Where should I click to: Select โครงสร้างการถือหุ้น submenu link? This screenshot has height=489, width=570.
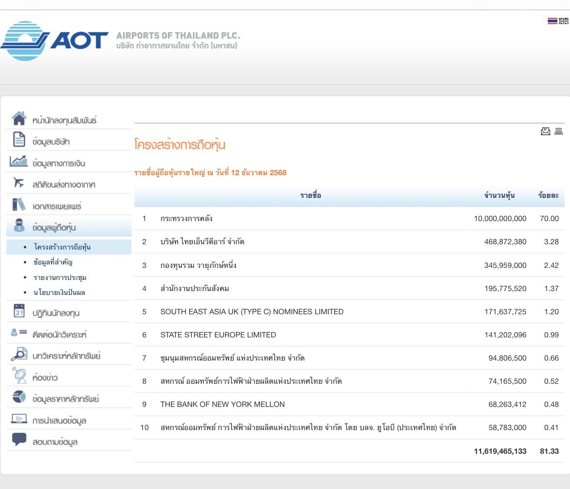click(x=62, y=247)
